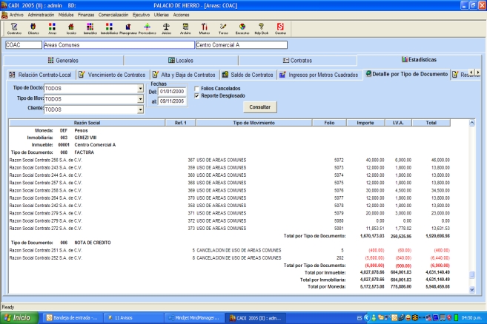
Task: Enable the Folios Cancelados checkbox
Action: coord(196,88)
